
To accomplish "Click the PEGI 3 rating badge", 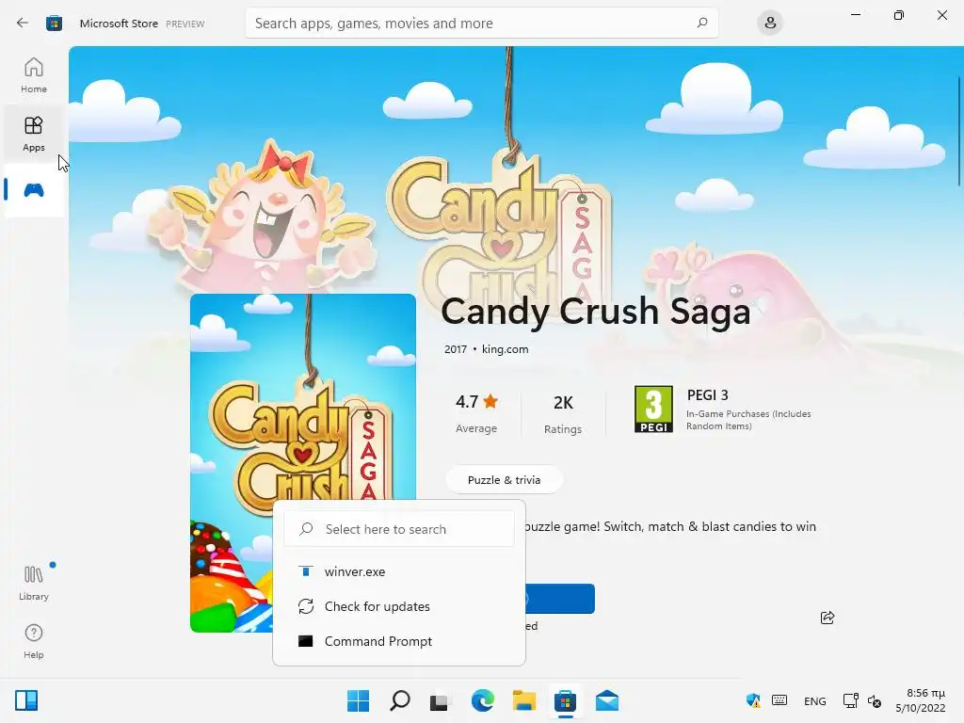I will click(653, 409).
